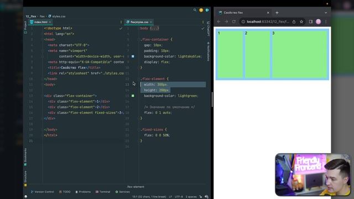
Task: Toggle the read-only lock icon in status bar
Action: coord(200,197)
